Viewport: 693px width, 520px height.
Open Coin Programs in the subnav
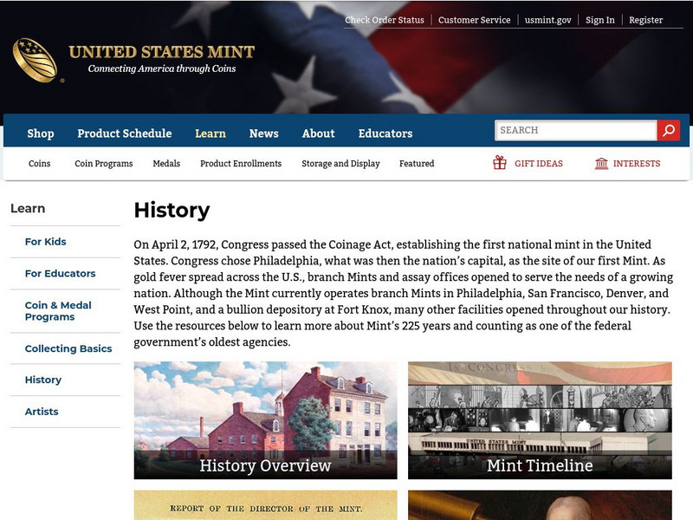104,163
